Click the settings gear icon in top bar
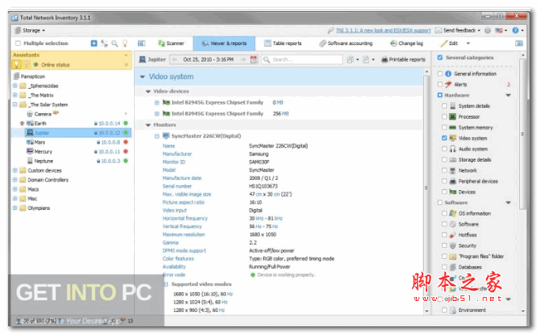The width and height of the screenshot is (539, 335). 487,30
